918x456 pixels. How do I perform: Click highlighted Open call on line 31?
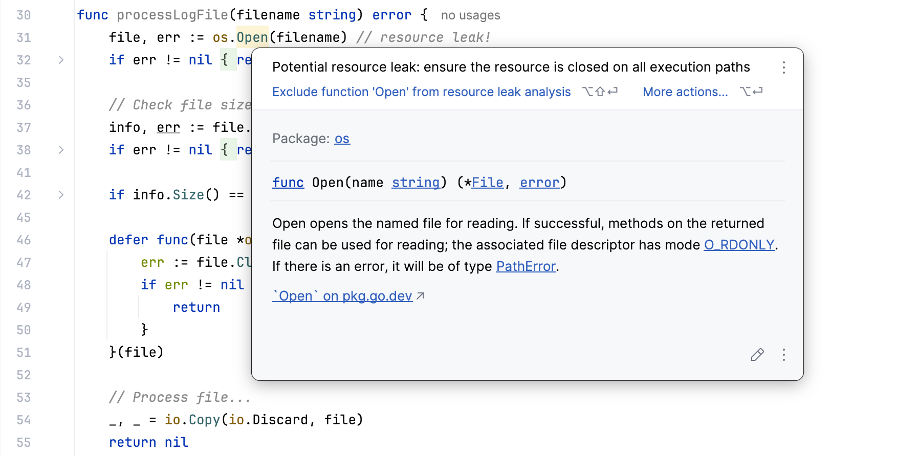coord(252,37)
